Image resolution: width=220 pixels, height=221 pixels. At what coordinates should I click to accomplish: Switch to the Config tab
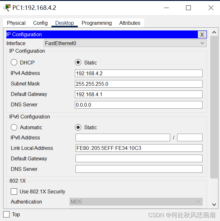coord(40,23)
